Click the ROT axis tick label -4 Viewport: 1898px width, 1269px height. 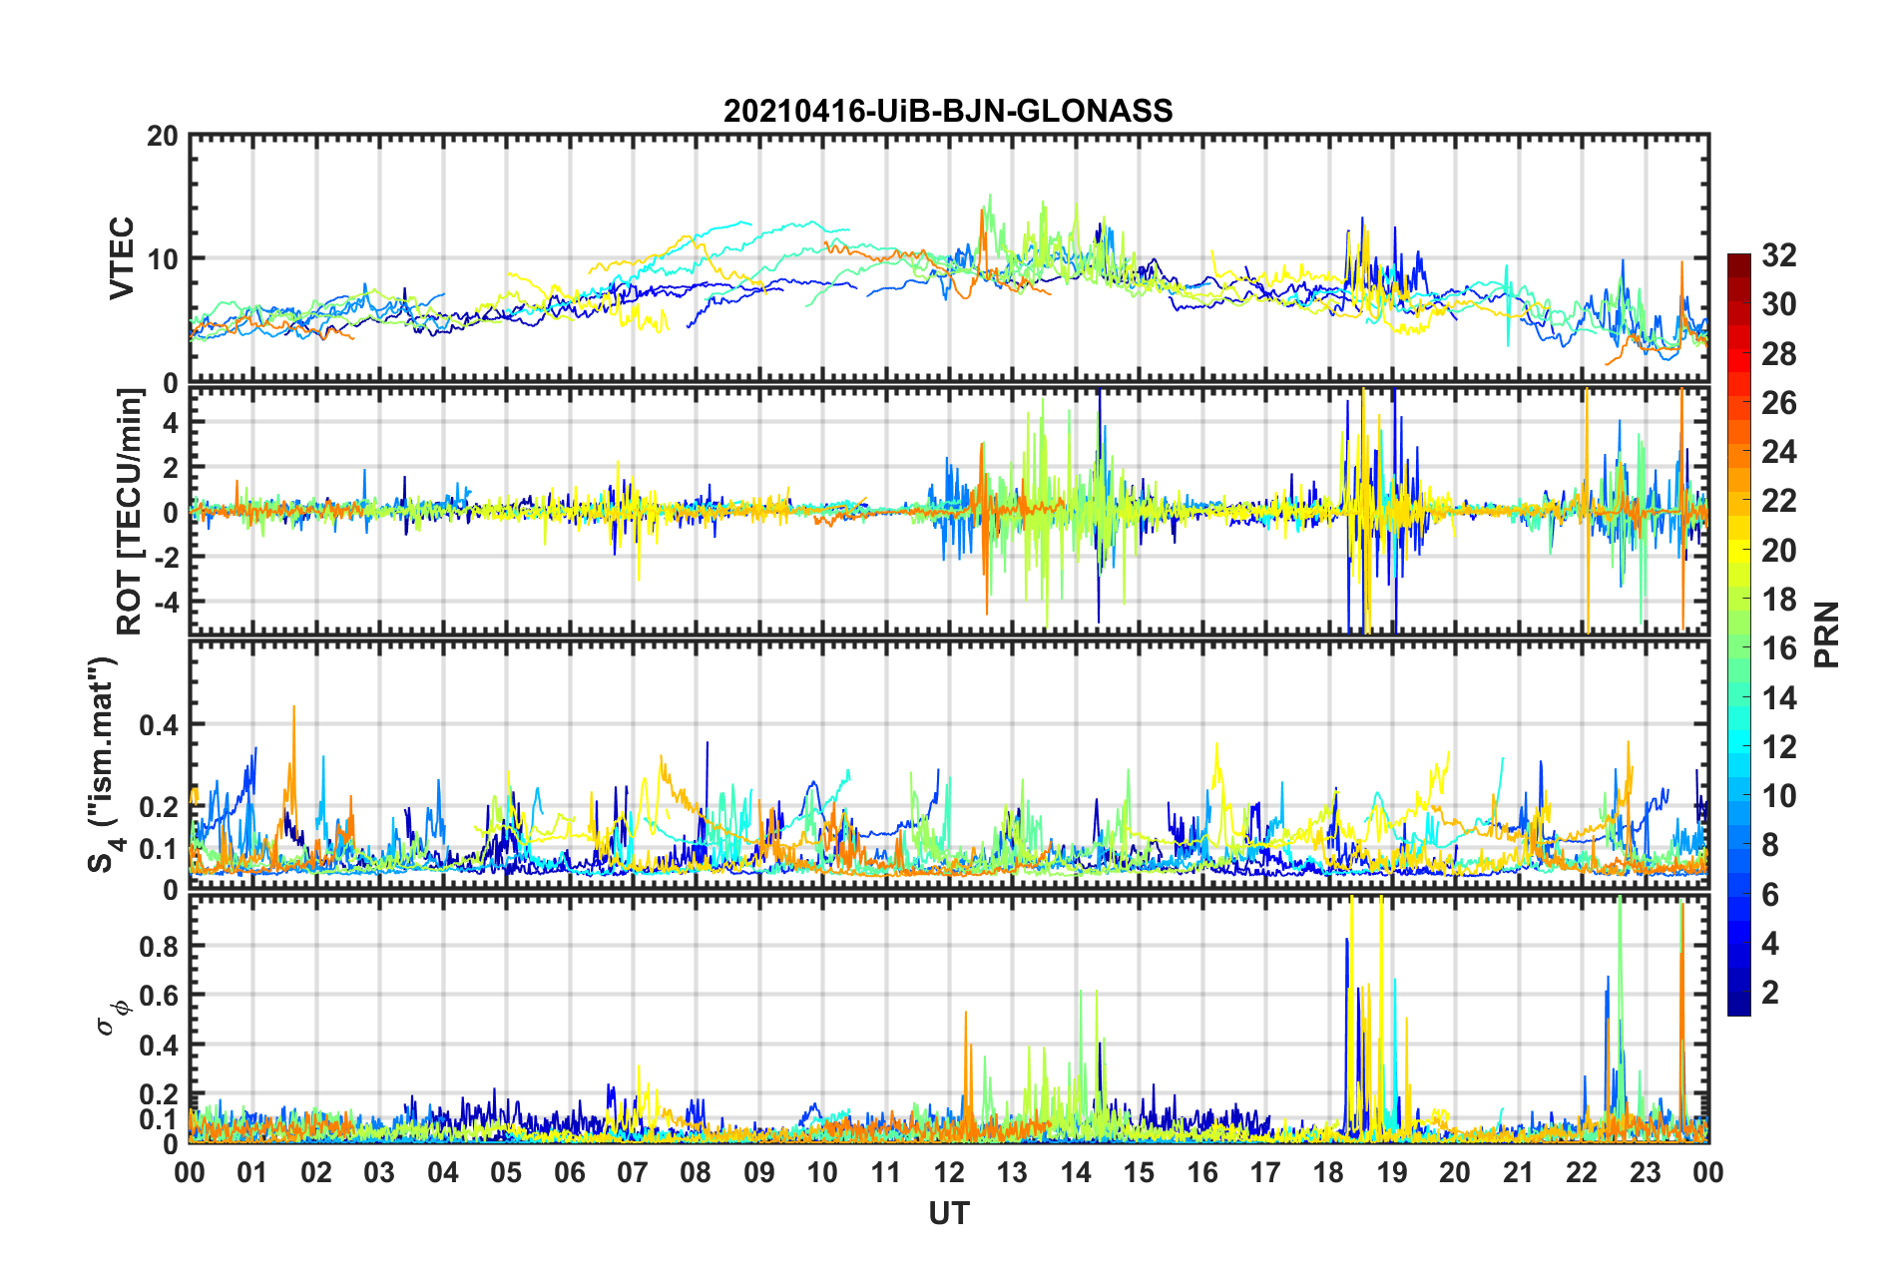coord(166,603)
